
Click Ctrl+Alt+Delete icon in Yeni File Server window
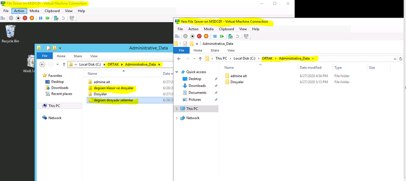click(177, 36)
